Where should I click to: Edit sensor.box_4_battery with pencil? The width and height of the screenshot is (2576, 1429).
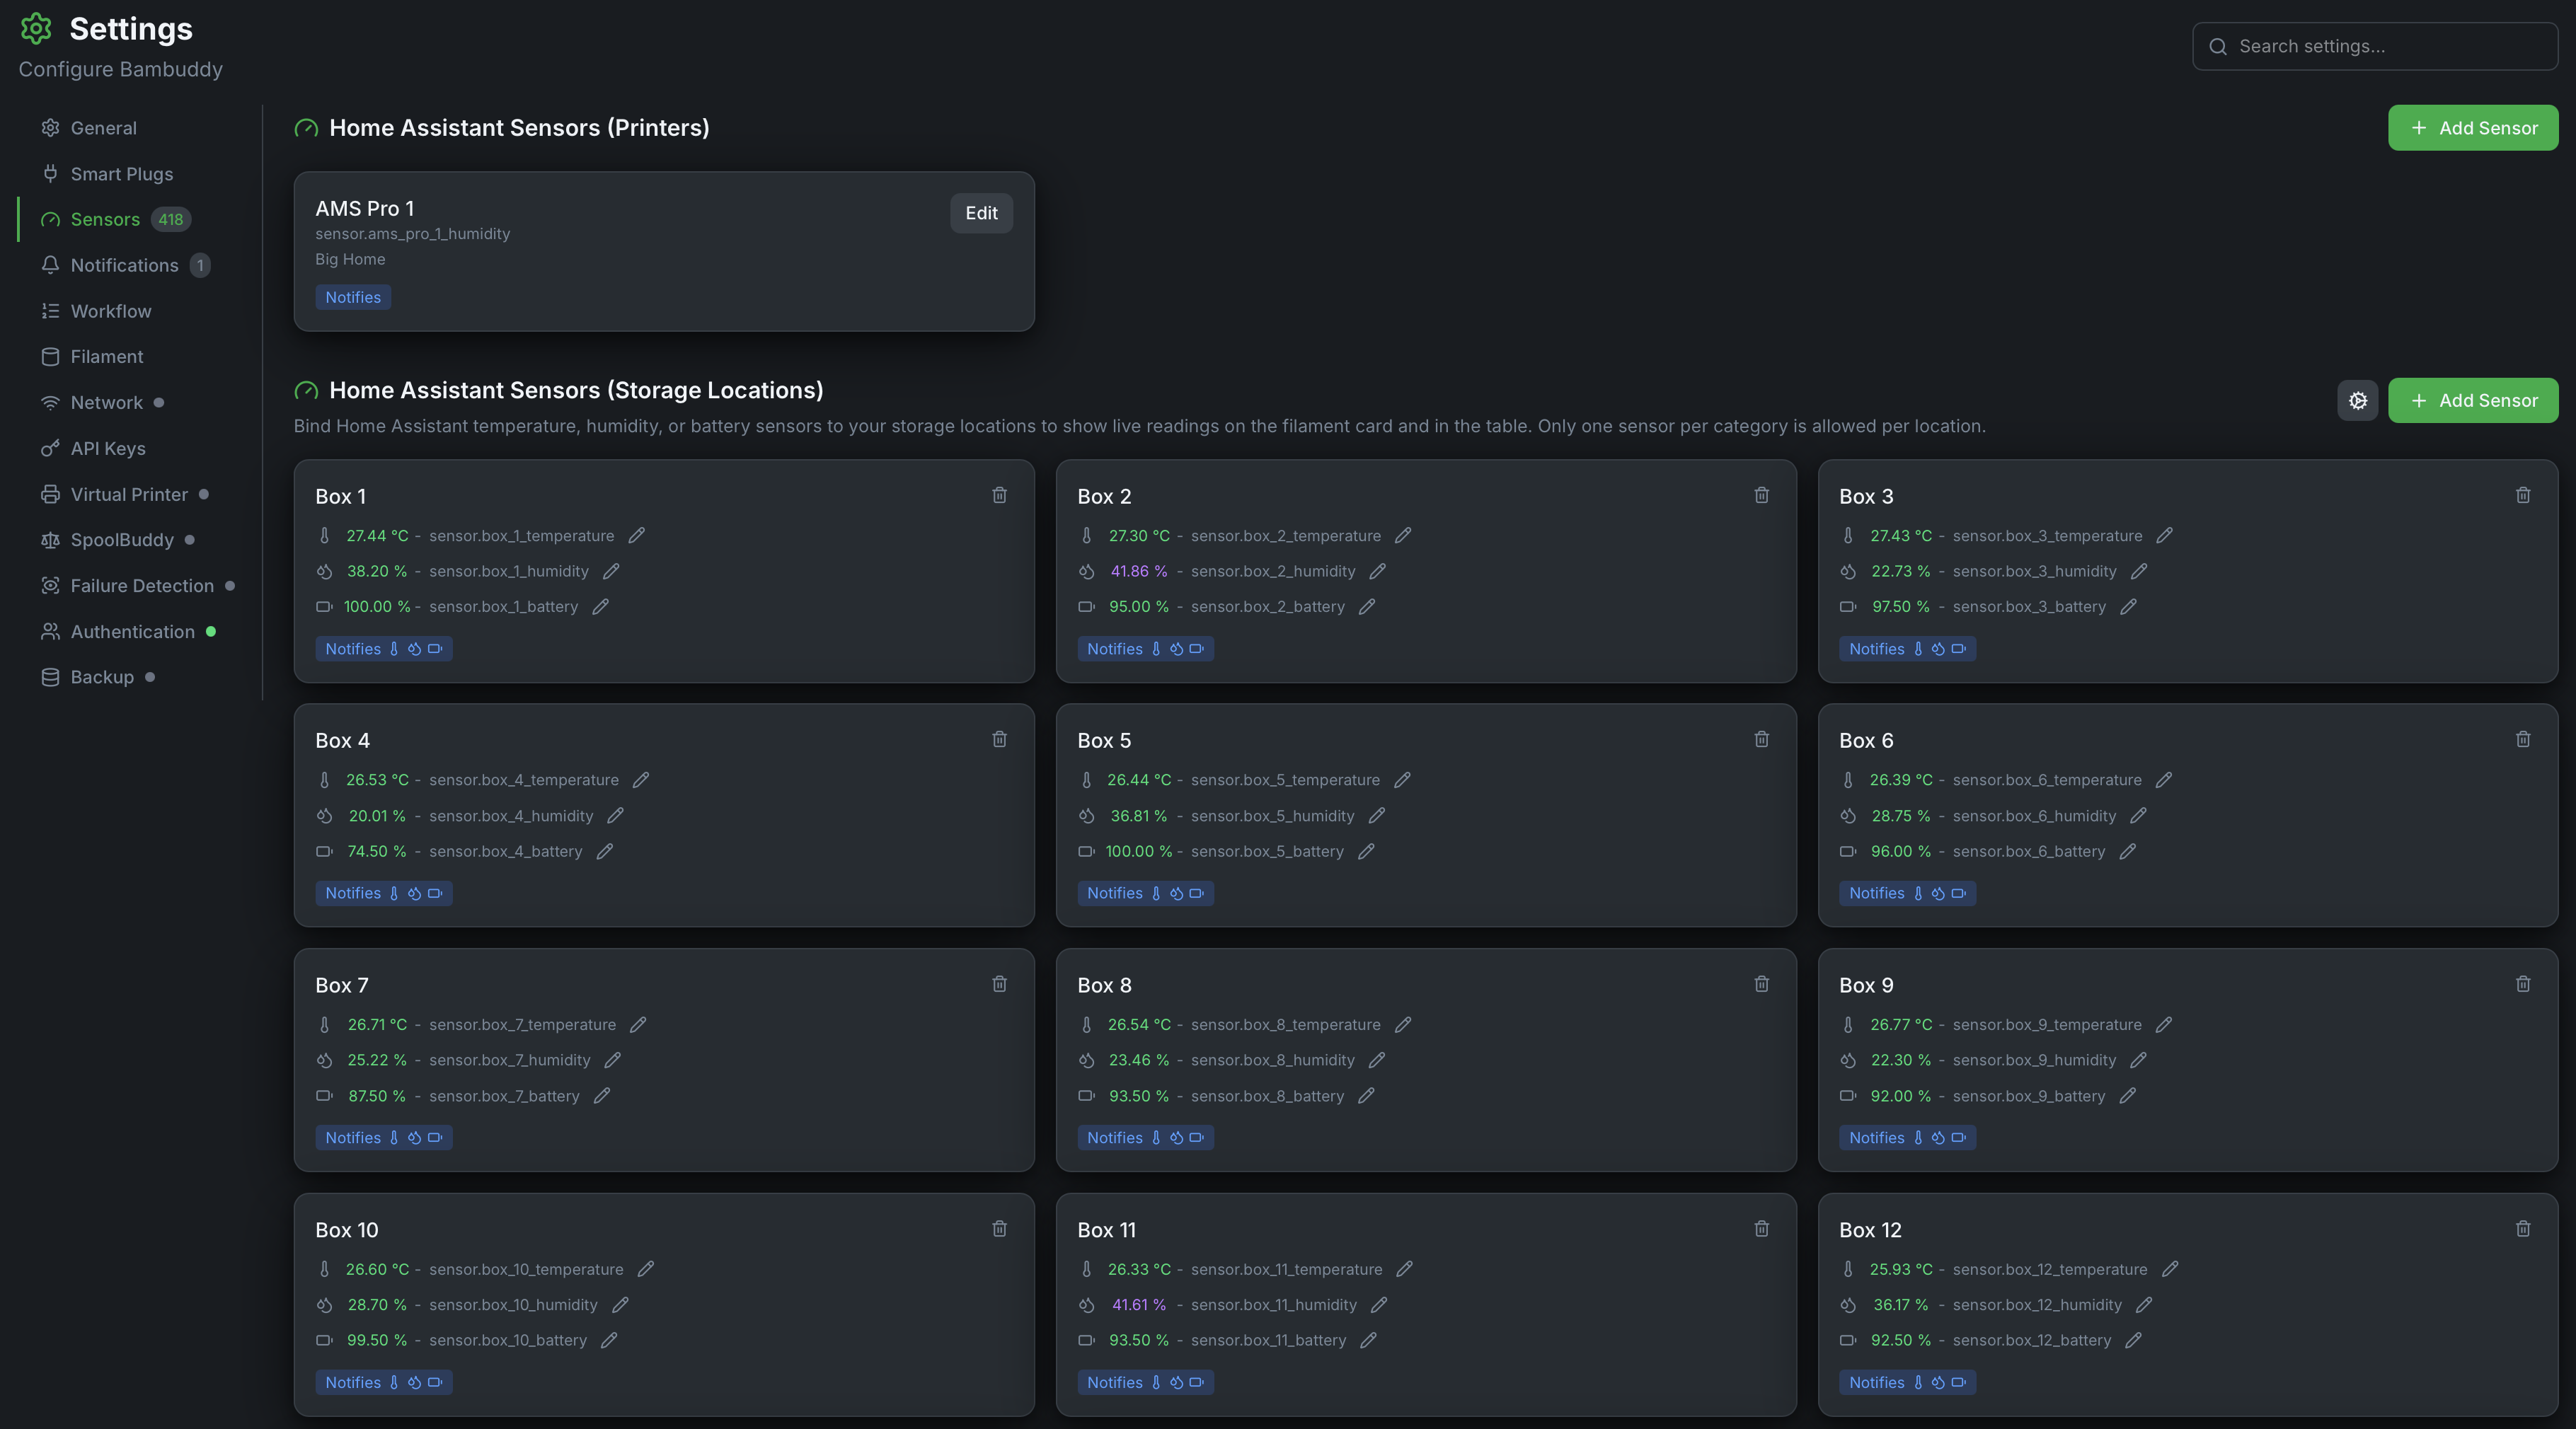coord(604,852)
